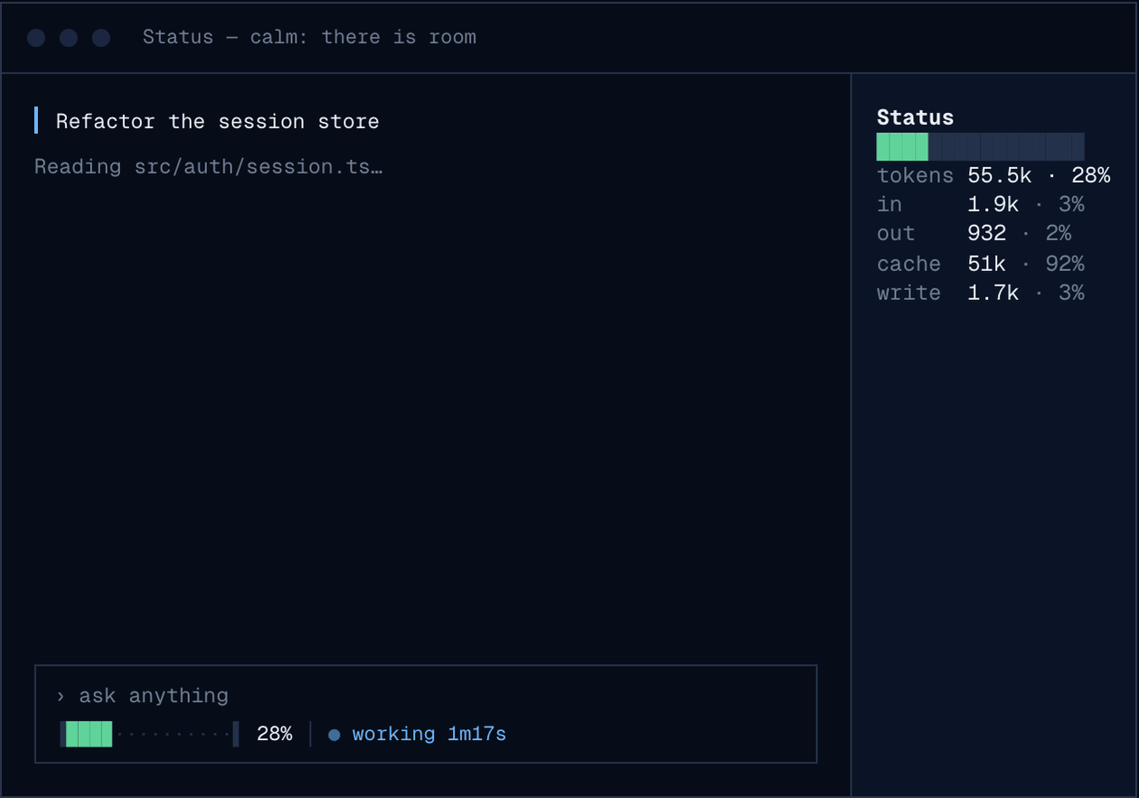Click the "in" row 1.9k value
Image resolution: width=1139 pixels, height=798 pixels.
pos(993,204)
